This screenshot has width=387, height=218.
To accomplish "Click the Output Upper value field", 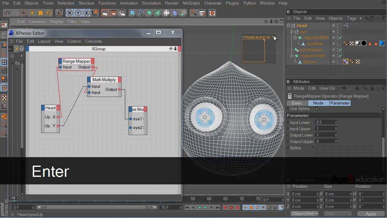I will click(325, 141).
